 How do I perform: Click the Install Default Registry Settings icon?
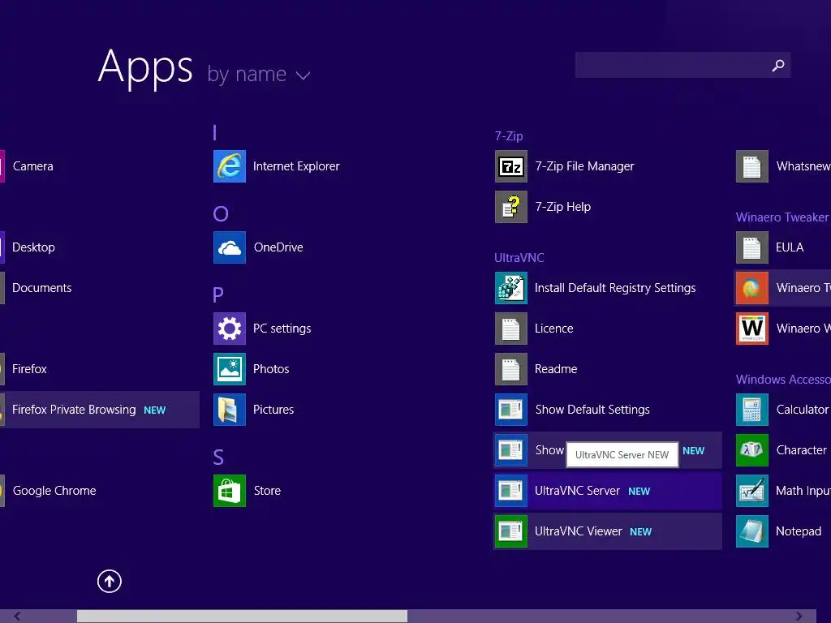(511, 288)
